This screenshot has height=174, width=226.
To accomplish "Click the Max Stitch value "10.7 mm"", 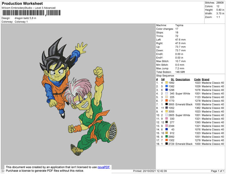I will click(180, 61).
